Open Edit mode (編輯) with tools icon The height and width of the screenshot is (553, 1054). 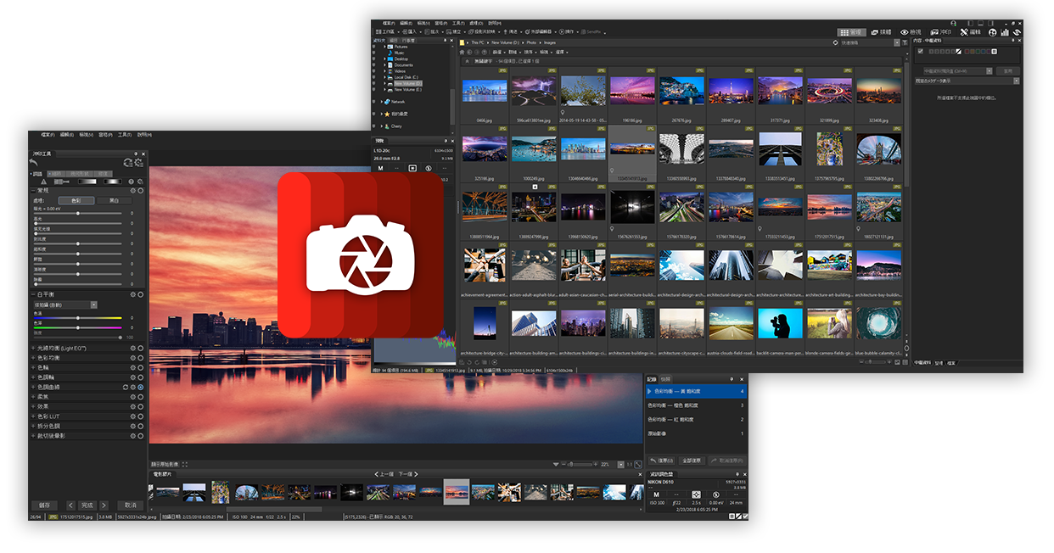point(969,32)
